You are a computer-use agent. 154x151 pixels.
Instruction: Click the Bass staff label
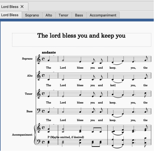[x=29, y=111]
